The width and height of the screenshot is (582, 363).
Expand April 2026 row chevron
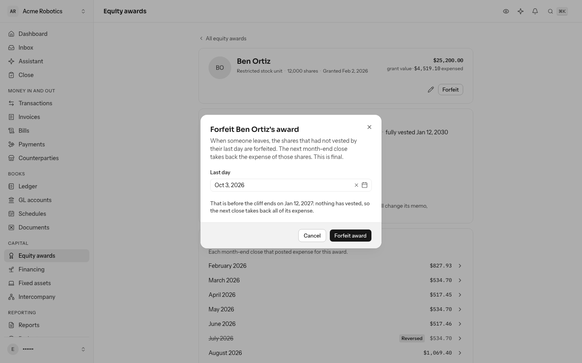tap(460, 295)
